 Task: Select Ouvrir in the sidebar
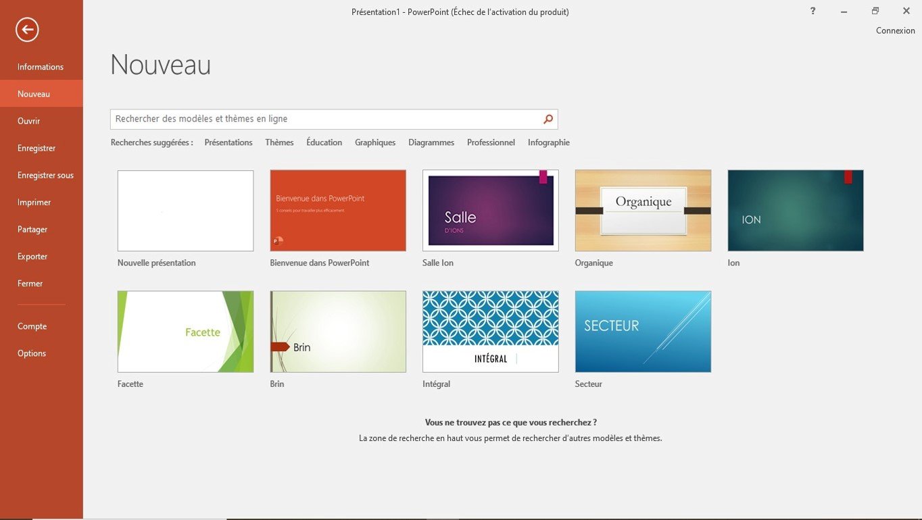coord(29,121)
